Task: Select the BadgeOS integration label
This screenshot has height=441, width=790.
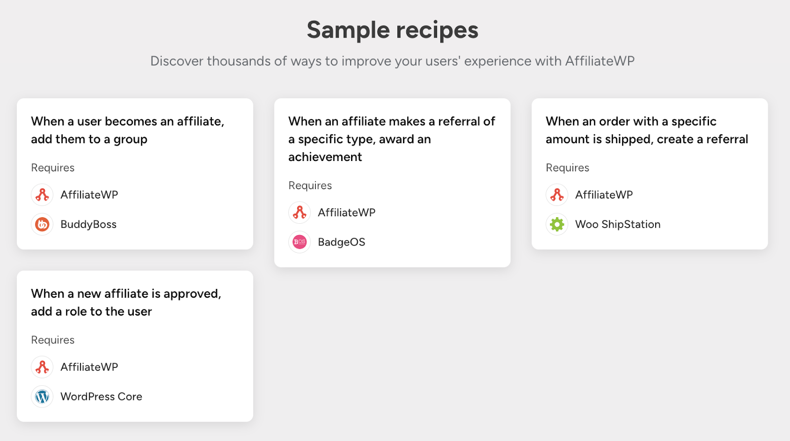Action: pyautogui.click(x=342, y=242)
